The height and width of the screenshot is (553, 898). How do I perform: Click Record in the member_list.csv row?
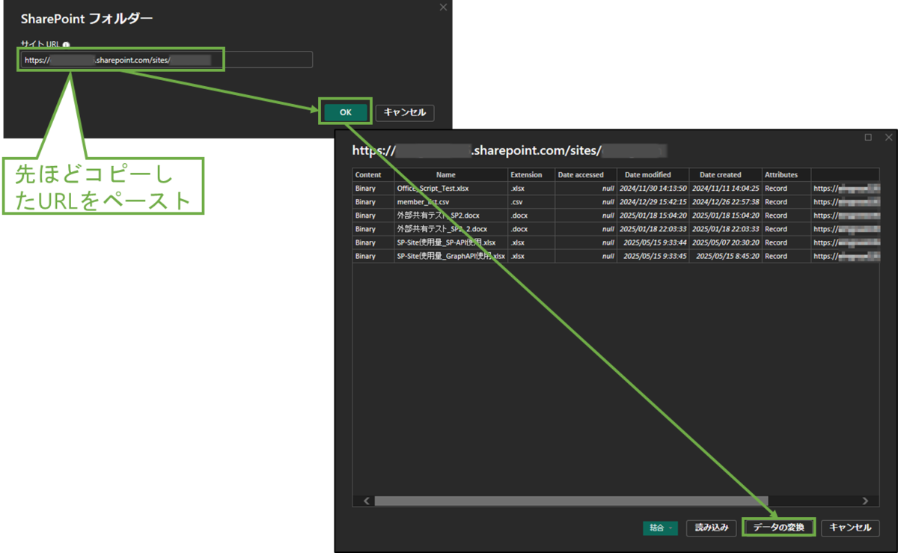click(786, 202)
